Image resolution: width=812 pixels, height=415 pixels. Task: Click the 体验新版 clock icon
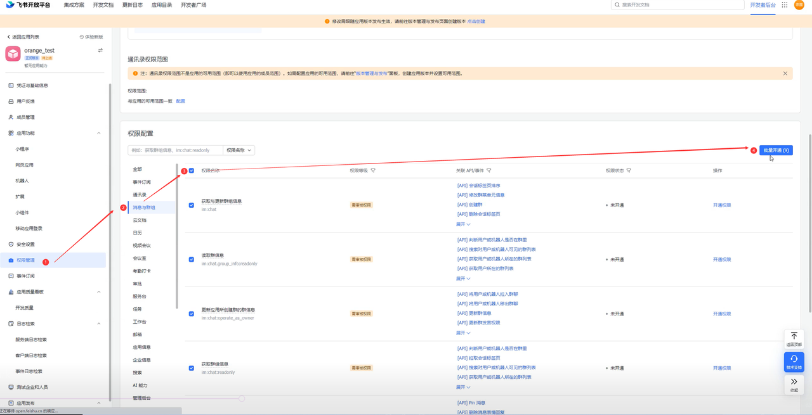(82, 37)
